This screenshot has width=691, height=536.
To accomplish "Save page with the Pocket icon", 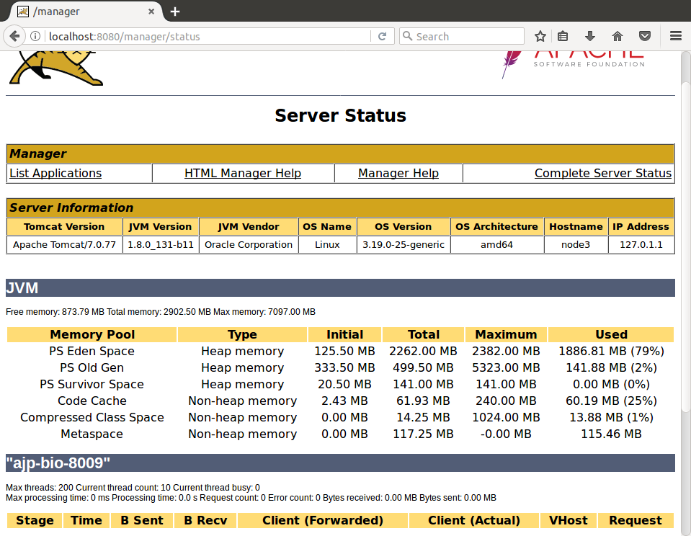I will (x=646, y=36).
